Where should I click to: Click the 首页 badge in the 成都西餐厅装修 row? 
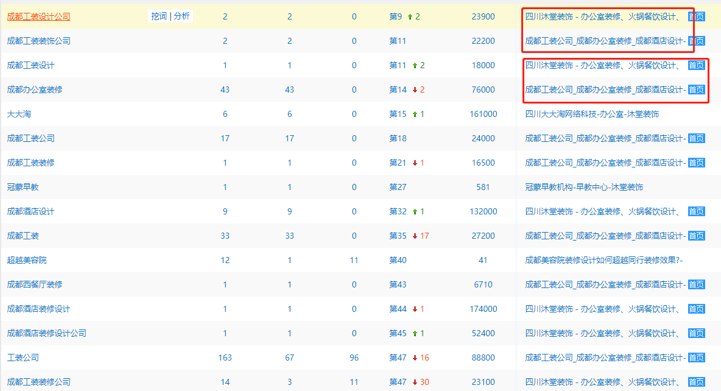(696, 285)
